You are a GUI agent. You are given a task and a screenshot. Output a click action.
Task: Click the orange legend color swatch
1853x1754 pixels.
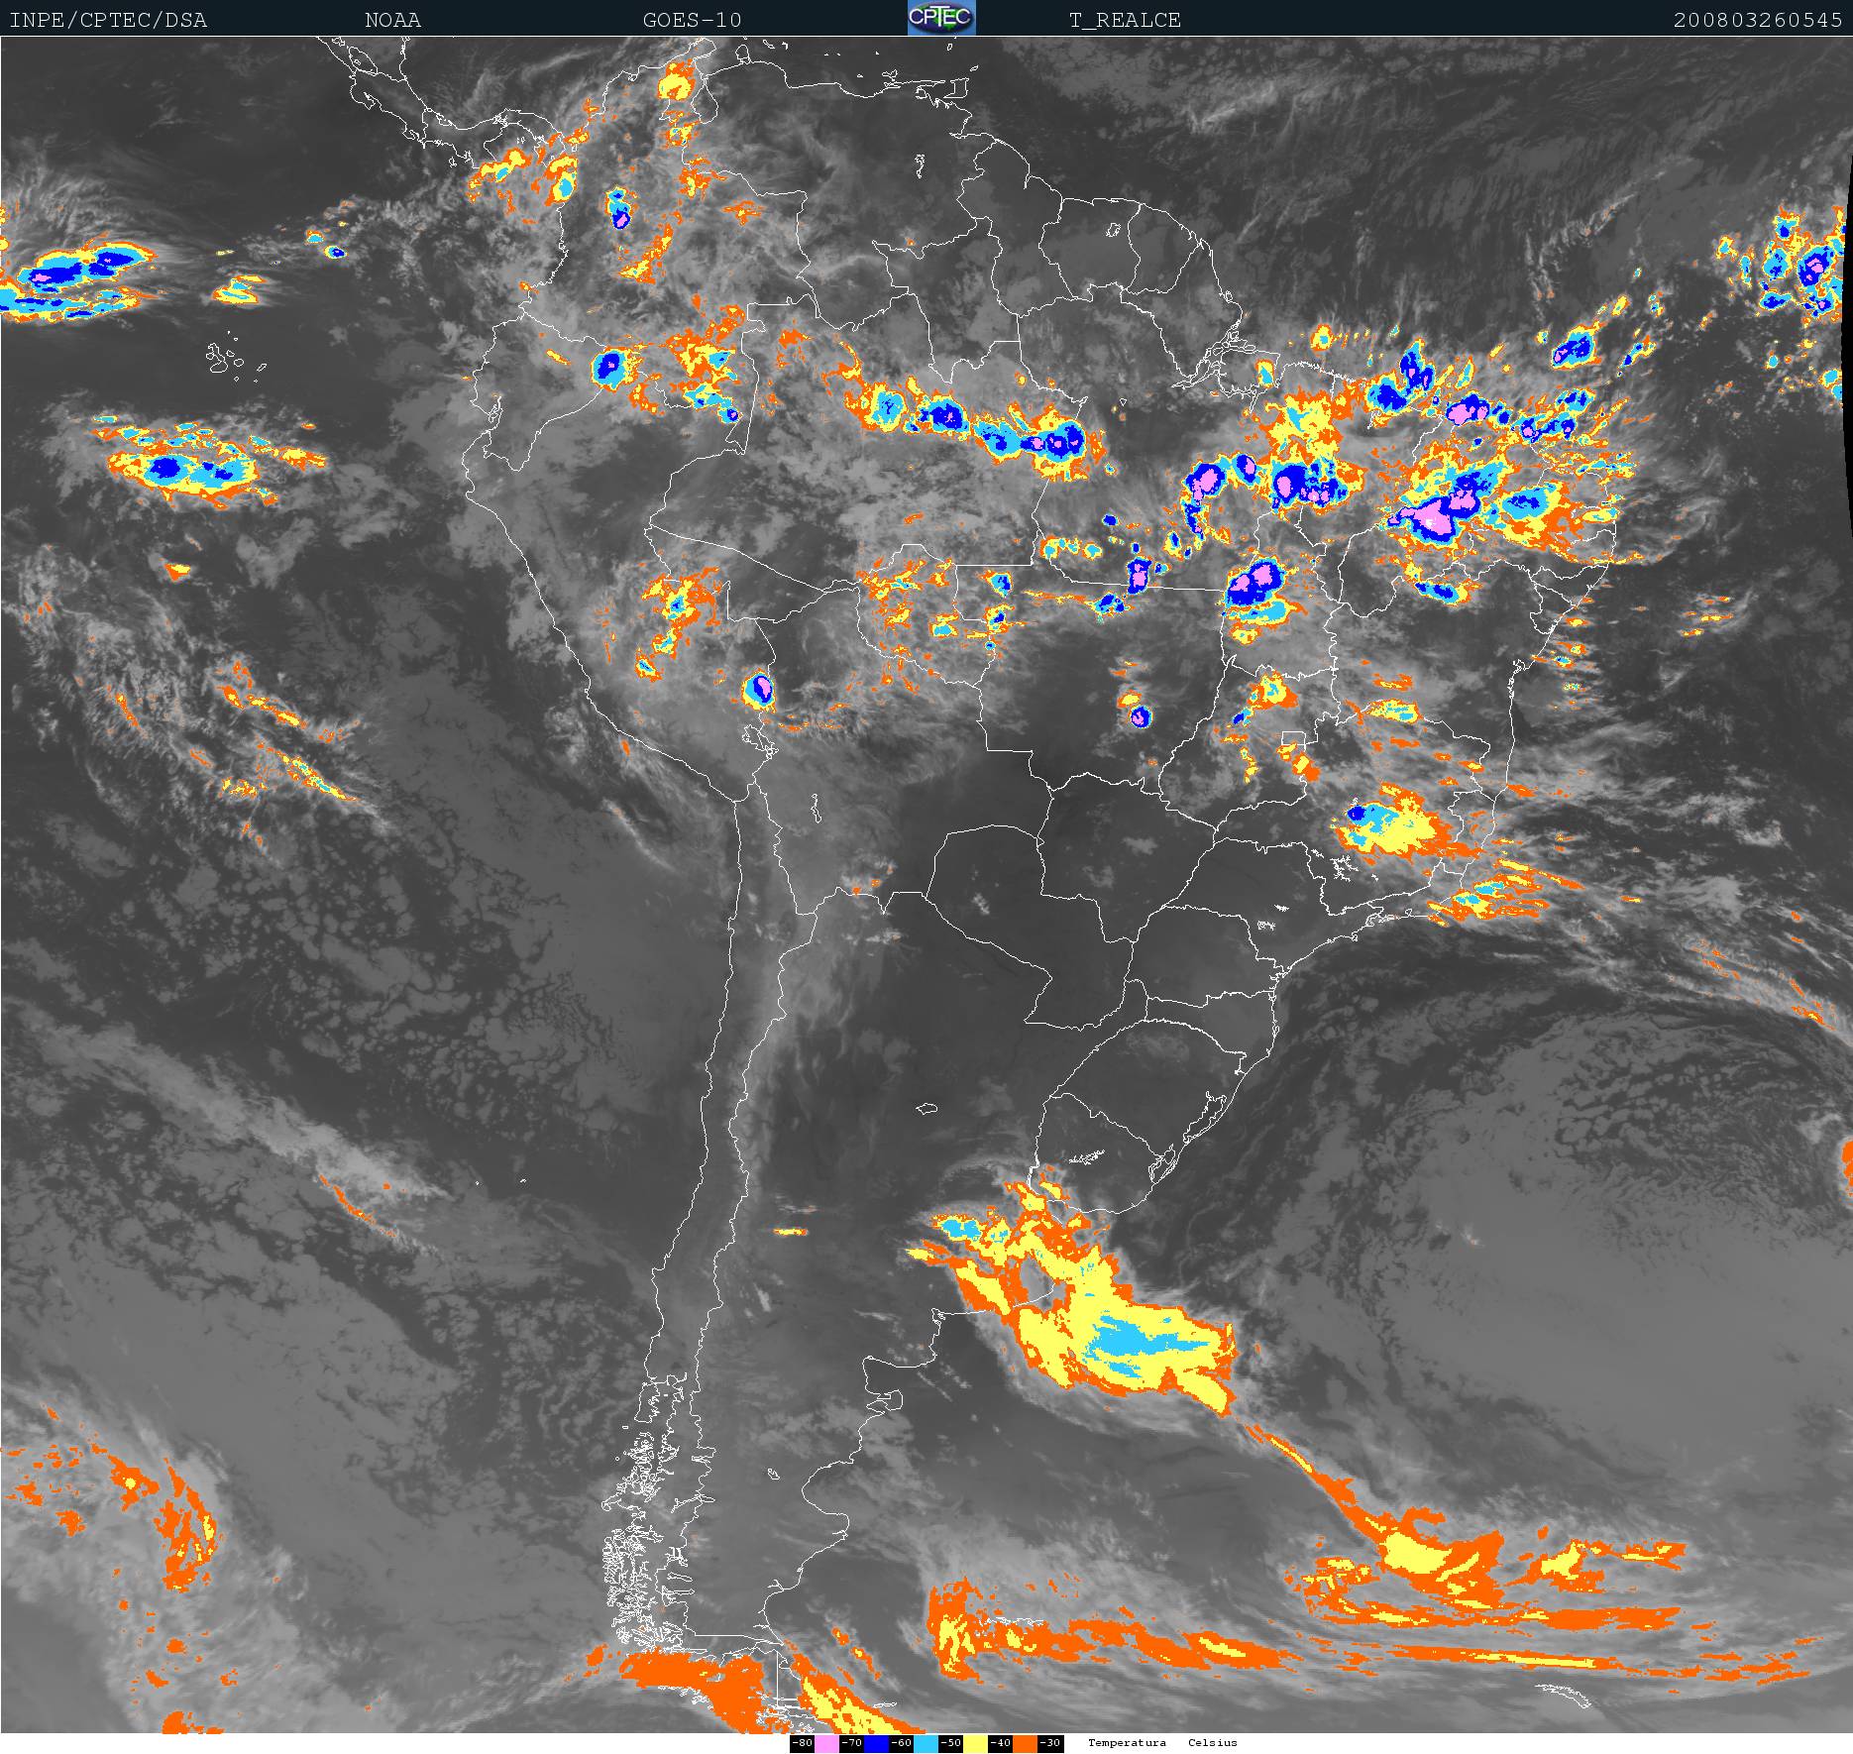[1026, 1744]
